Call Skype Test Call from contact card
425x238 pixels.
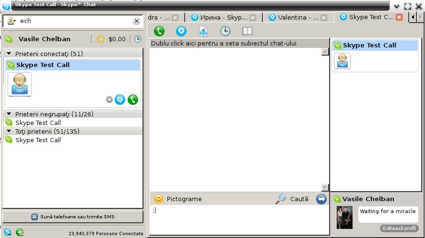133,100
